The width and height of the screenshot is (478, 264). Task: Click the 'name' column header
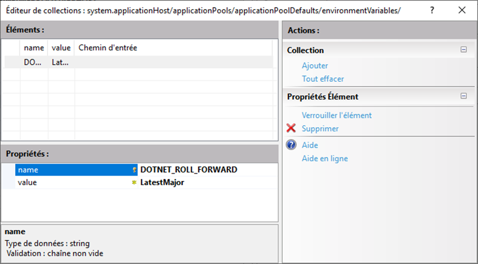tap(34, 48)
